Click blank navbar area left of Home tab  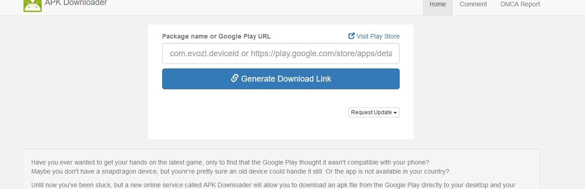pyautogui.click(x=273, y=5)
